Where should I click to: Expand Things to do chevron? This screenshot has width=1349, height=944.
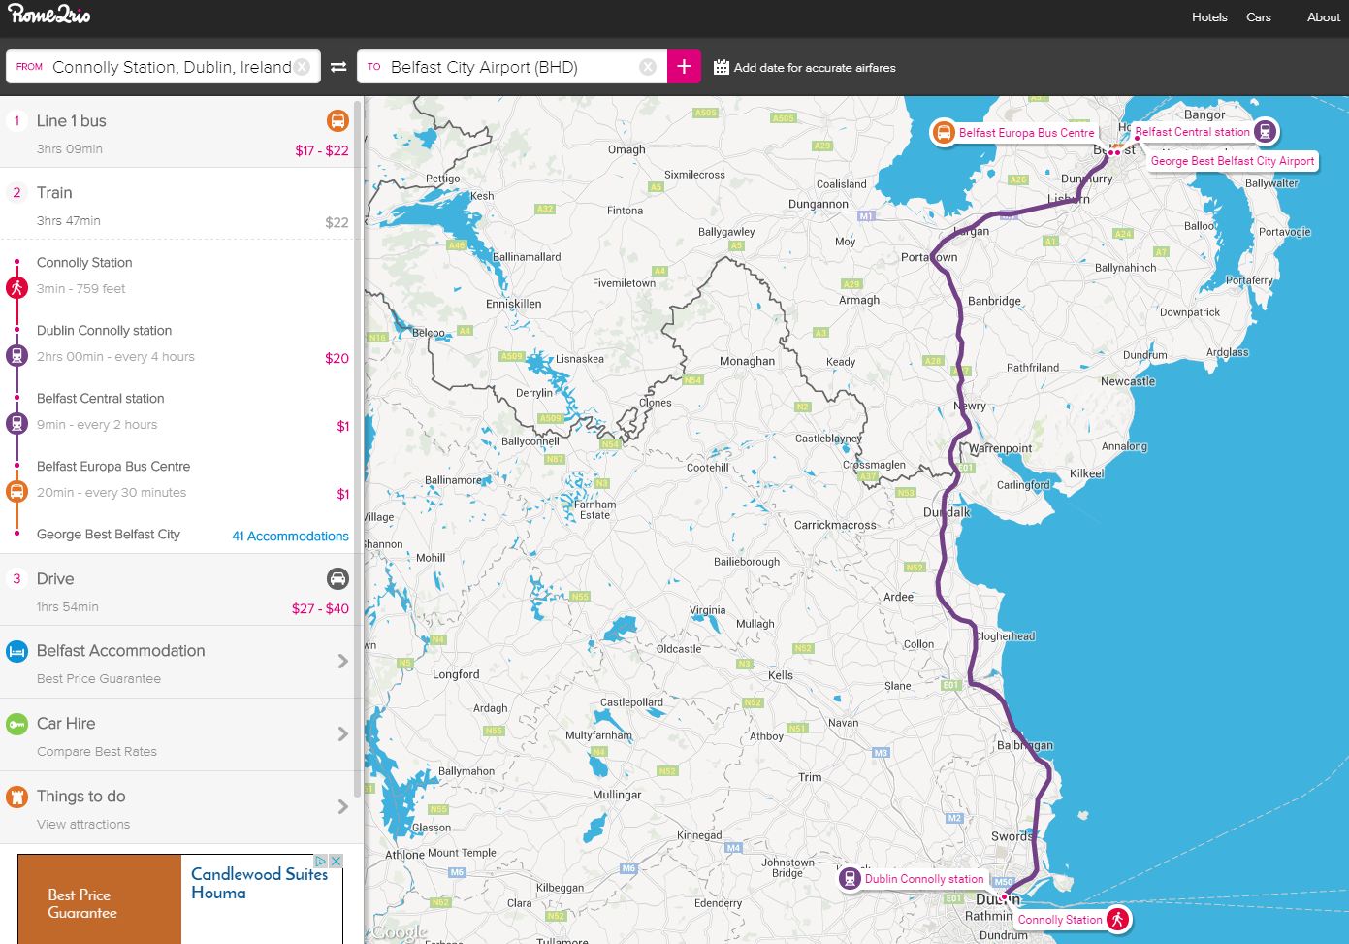[x=342, y=807]
